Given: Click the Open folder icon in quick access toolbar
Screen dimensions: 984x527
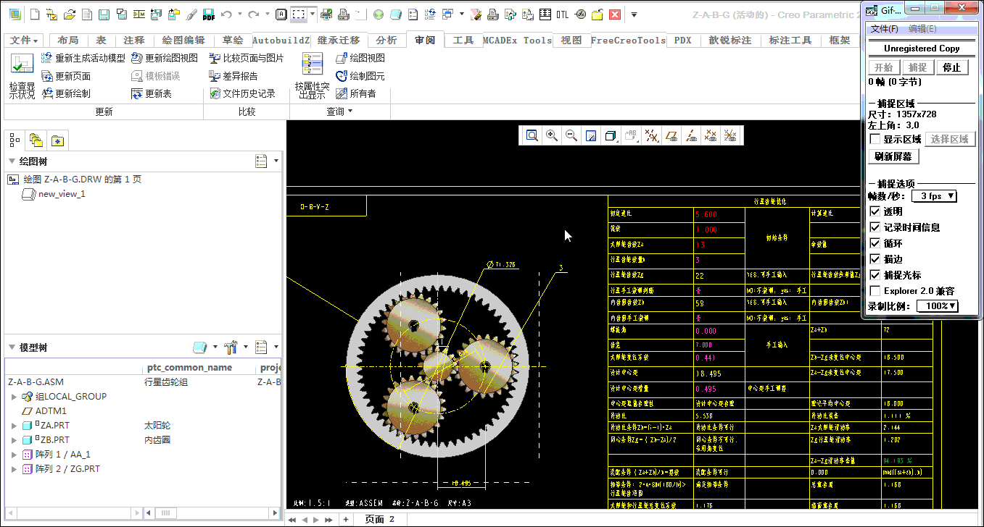Looking at the screenshot, I should [70, 14].
